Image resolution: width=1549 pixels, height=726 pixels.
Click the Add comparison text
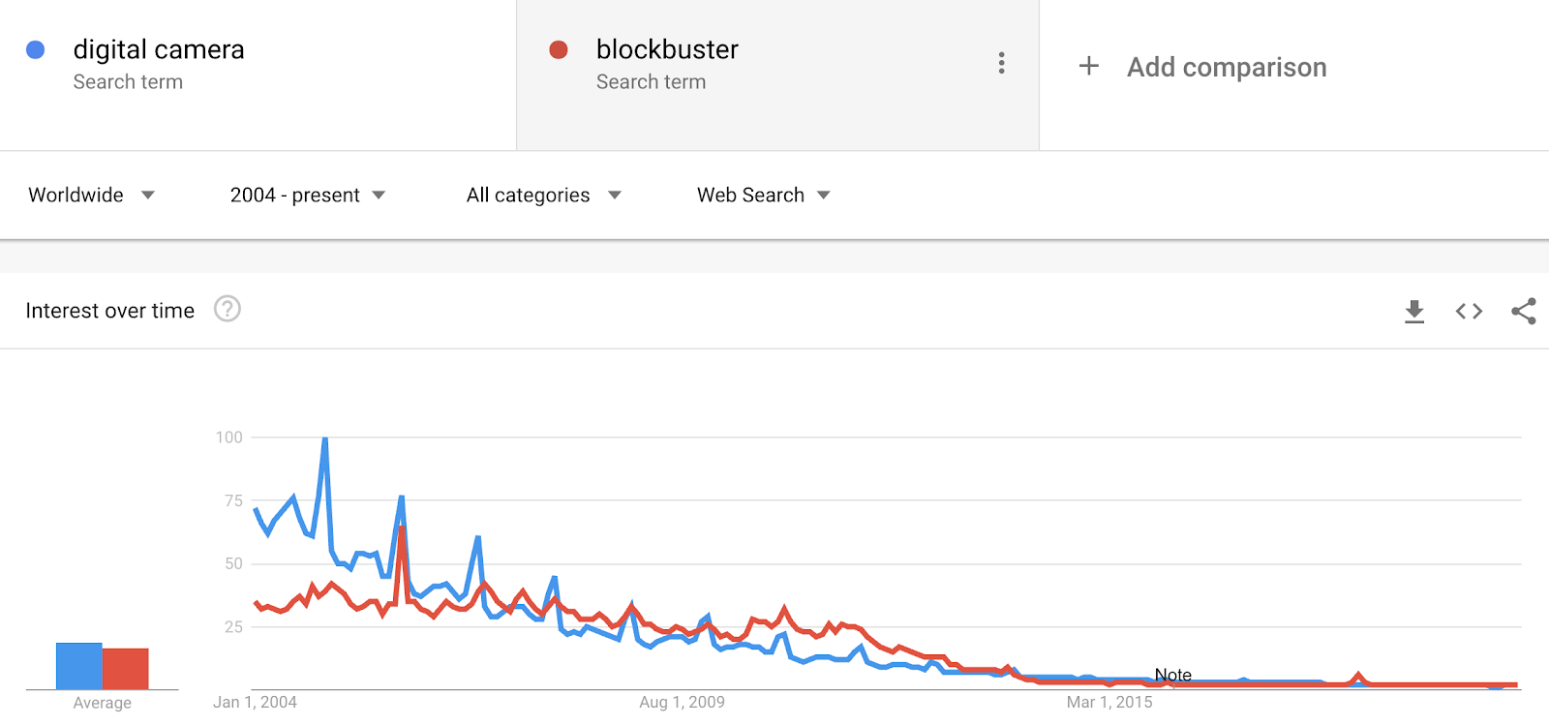(1227, 67)
